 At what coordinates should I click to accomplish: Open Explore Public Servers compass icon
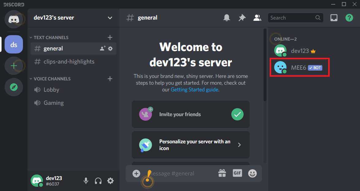point(14,87)
